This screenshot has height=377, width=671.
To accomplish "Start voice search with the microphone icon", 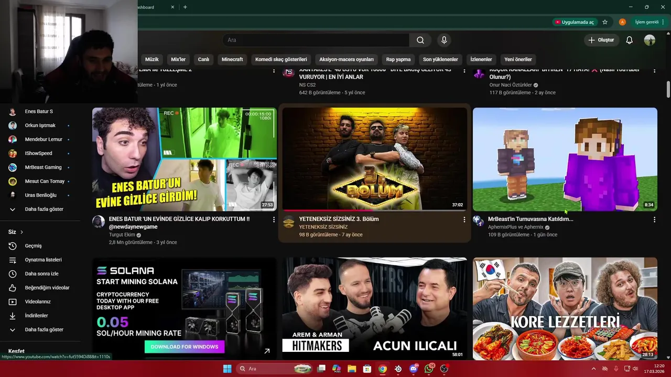I will [444, 40].
